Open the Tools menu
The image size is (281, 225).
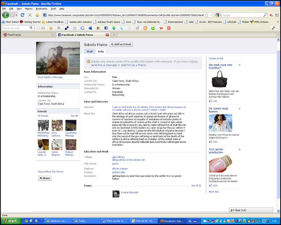pos(53,8)
